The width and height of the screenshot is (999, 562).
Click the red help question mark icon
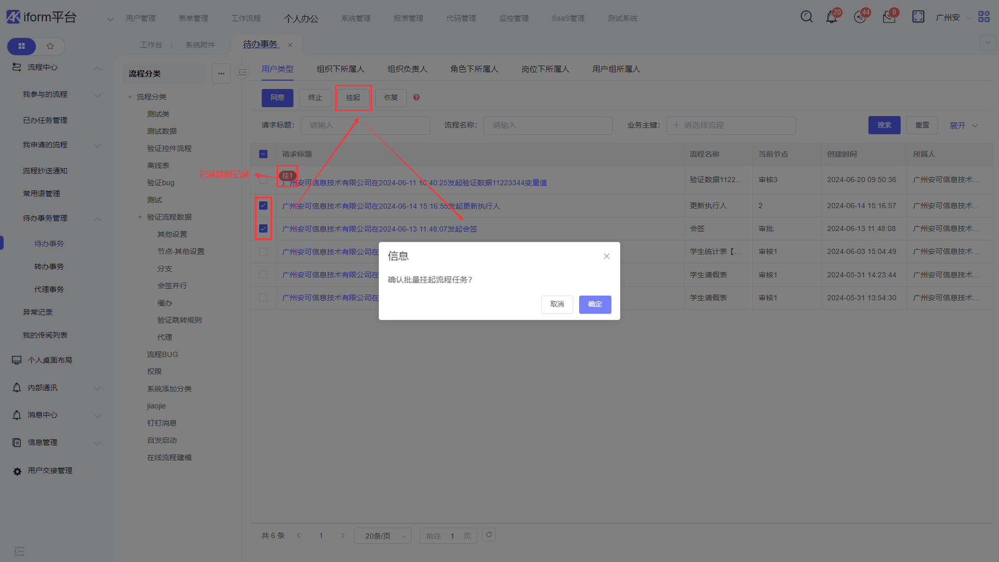point(416,97)
